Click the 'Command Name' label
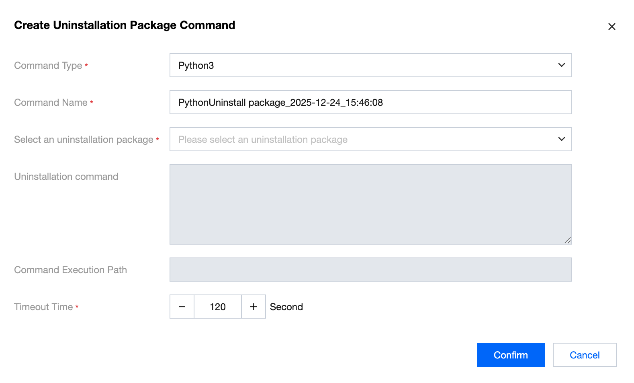 (x=51, y=103)
